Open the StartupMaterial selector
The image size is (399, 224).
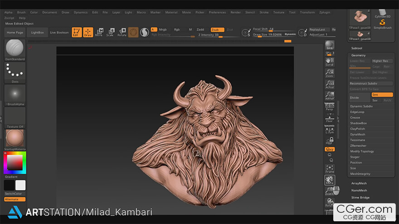pos(15,140)
